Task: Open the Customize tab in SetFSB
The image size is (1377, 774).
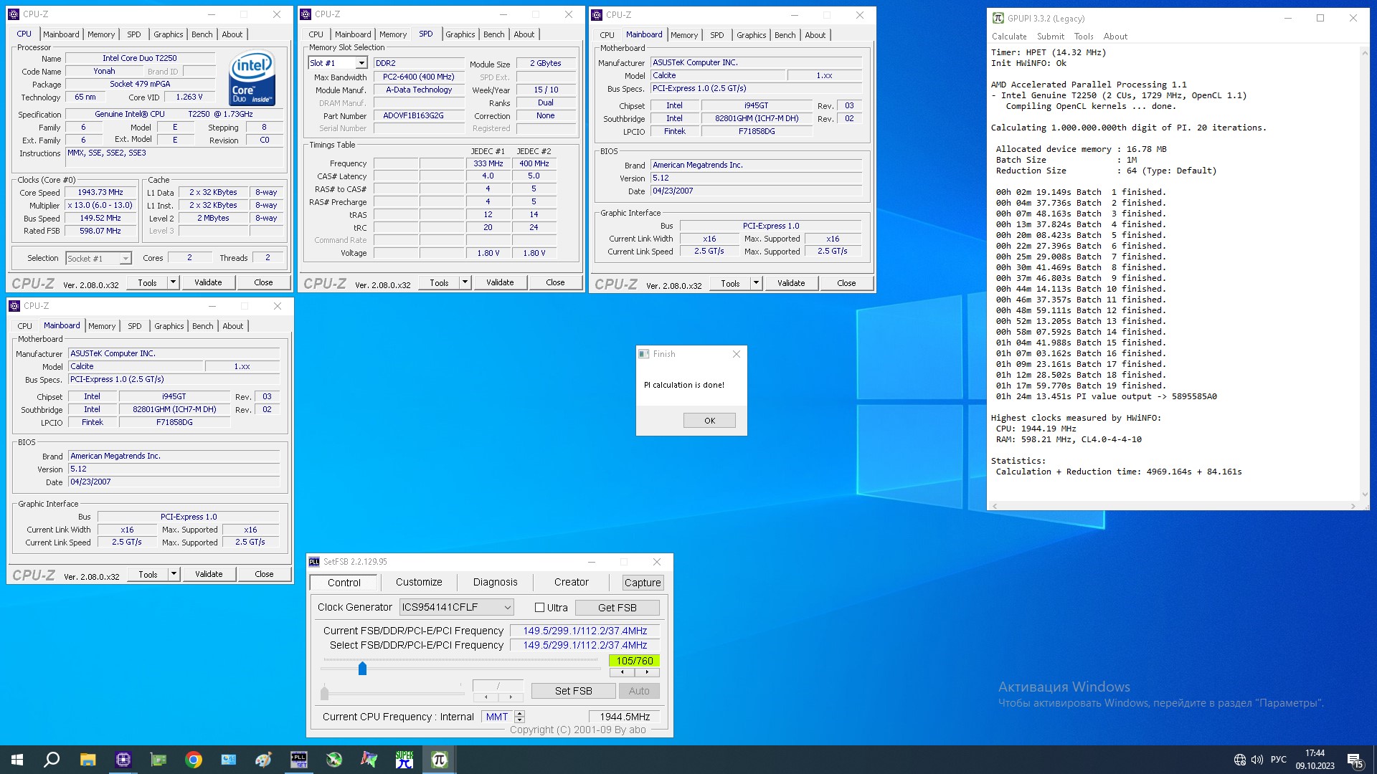Action: tap(419, 583)
